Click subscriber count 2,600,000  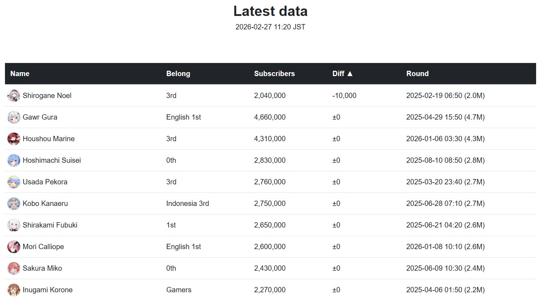pos(270,247)
